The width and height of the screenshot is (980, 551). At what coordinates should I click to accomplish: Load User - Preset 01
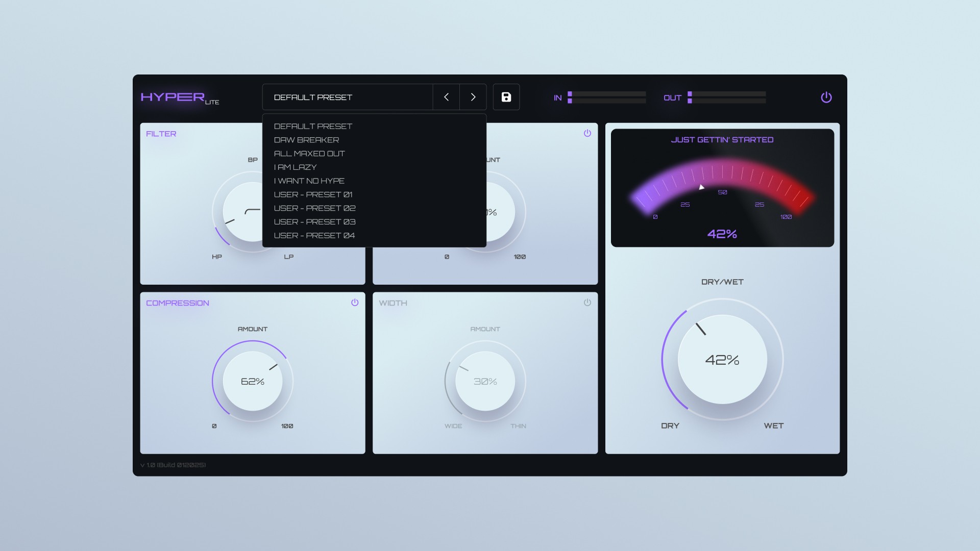[x=313, y=194]
